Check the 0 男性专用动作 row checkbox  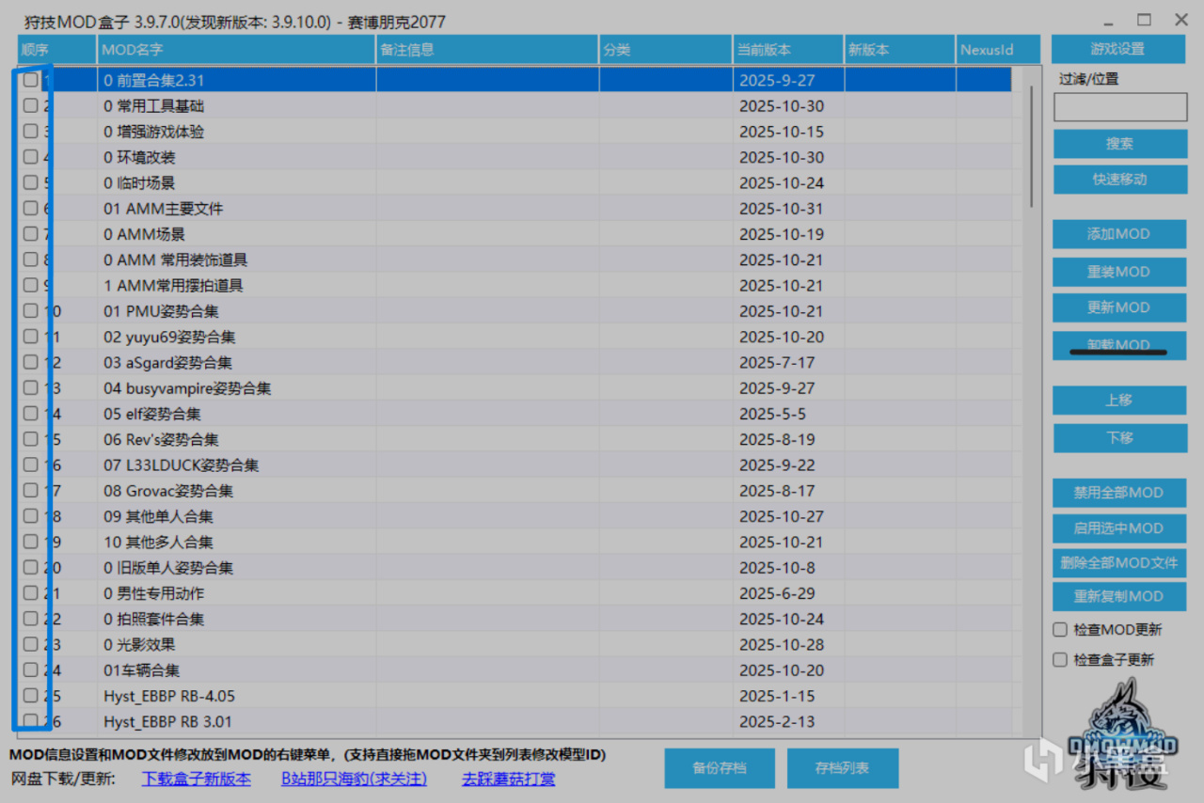(31, 592)
